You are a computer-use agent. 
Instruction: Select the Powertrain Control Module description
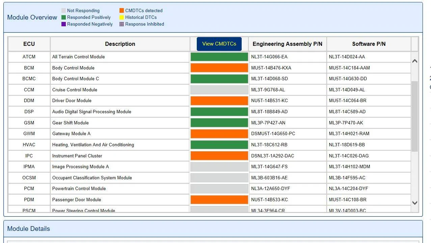coord(79,188)
